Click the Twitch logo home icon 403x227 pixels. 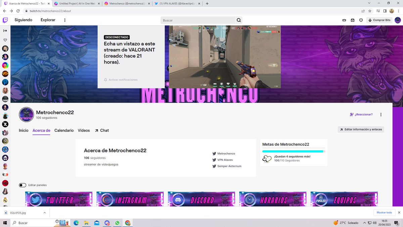[x=5, y=20]
